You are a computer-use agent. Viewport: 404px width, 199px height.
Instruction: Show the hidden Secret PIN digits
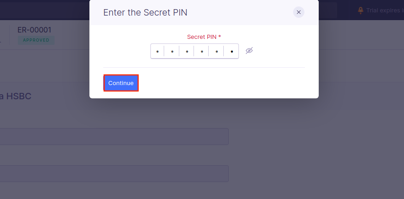tap(249, 51)
